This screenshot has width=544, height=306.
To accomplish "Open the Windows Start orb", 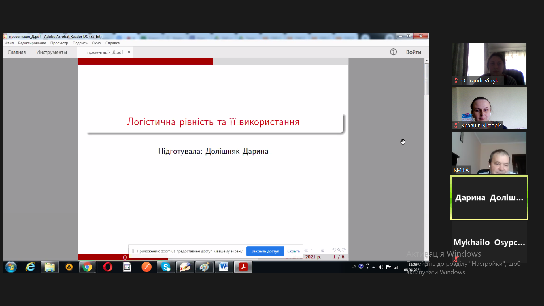I will click(11, 267).
